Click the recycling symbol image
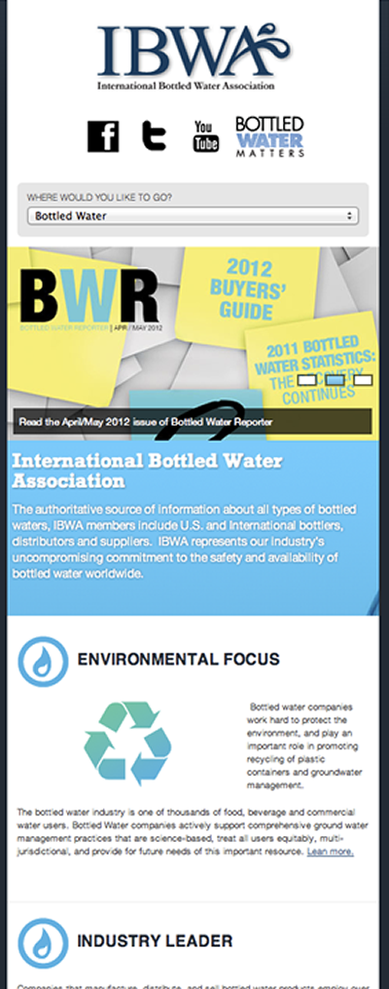This screenshot has height=989, width=389. (x=128, y=743)
